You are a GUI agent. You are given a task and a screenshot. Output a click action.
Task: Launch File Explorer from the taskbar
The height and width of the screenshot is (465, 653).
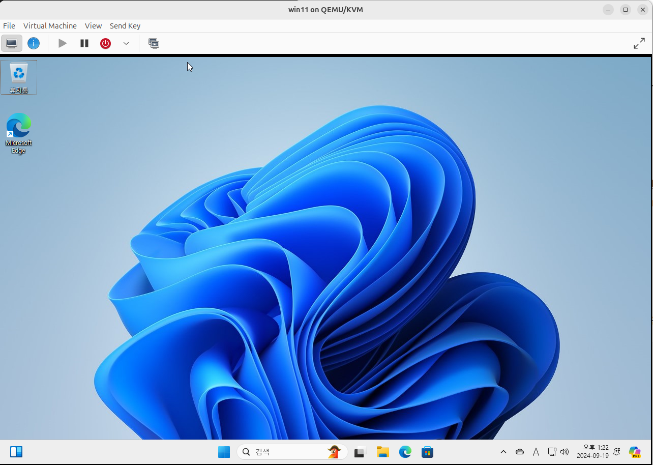pyautogui.click(x=383, y=452)
